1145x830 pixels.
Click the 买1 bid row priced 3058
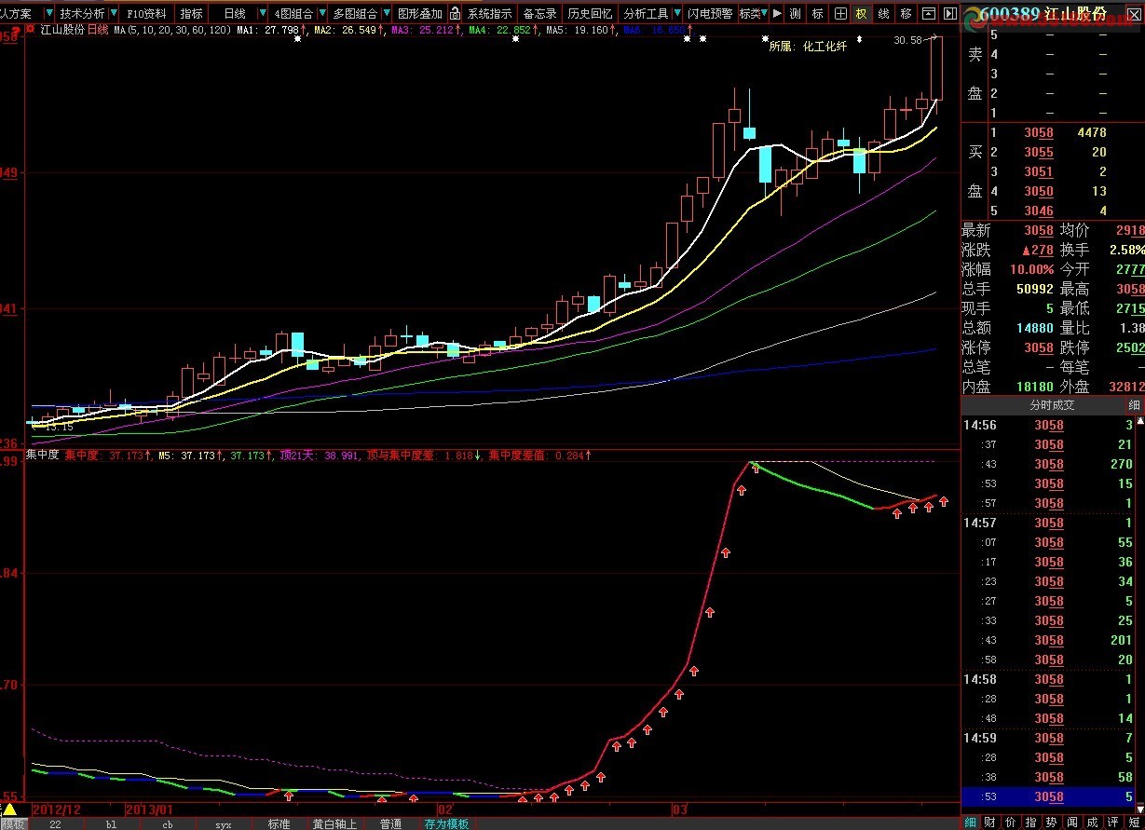click(1053, 132)
